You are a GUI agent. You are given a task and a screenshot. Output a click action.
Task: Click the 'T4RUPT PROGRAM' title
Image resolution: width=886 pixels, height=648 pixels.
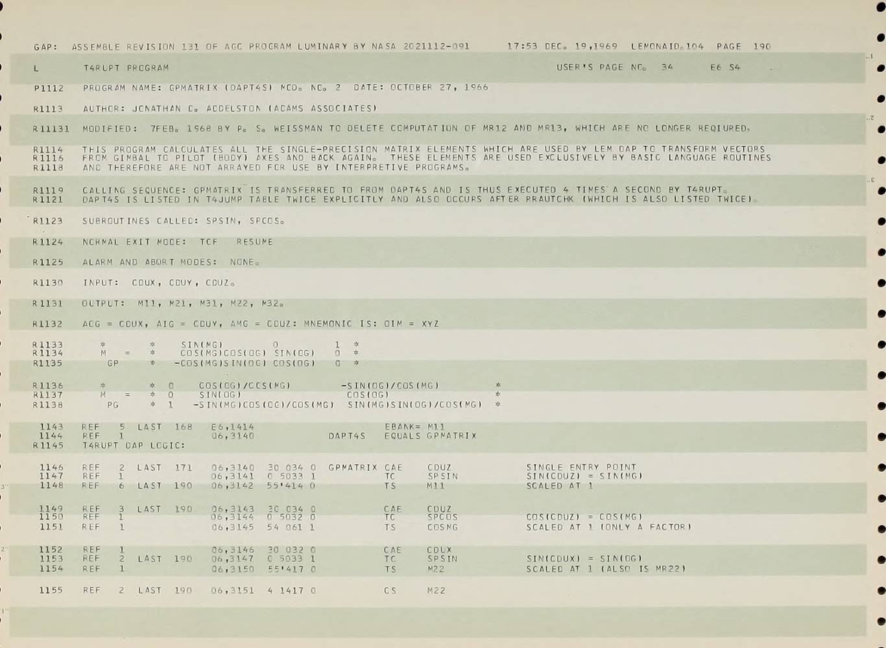[126, 67]
